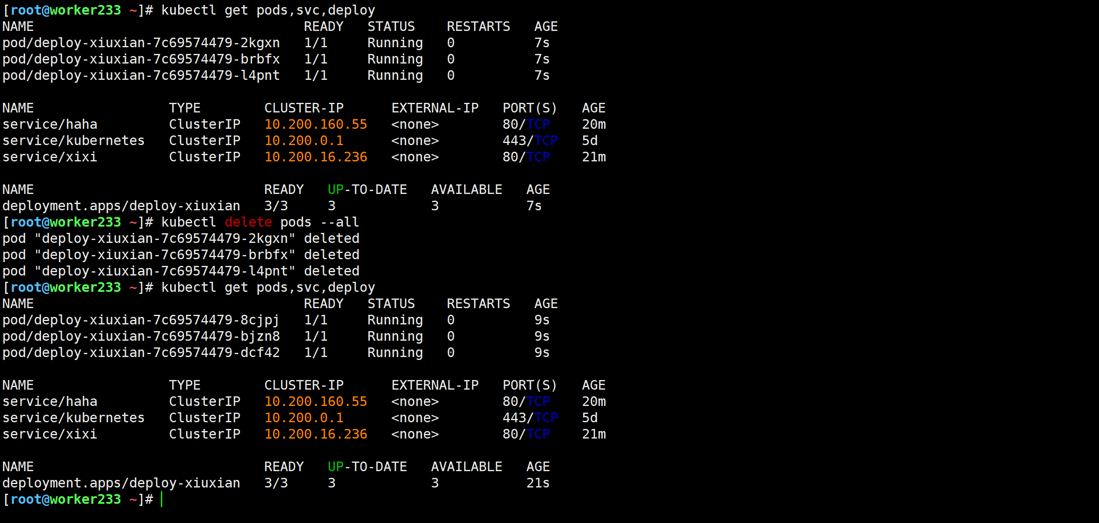This screenshot has width=1099, height=523.
Task: Click the EXTERNAL-IP header in second services table
Action: pos(435,385)
